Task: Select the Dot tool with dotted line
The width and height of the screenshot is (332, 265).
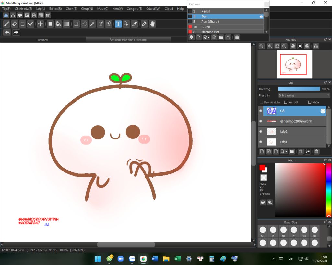Action: pyautogui.click(x=31, y=24)
